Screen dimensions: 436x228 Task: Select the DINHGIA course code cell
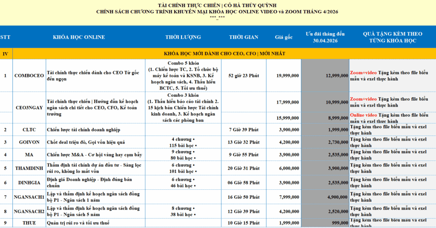[x=29, y=183]
